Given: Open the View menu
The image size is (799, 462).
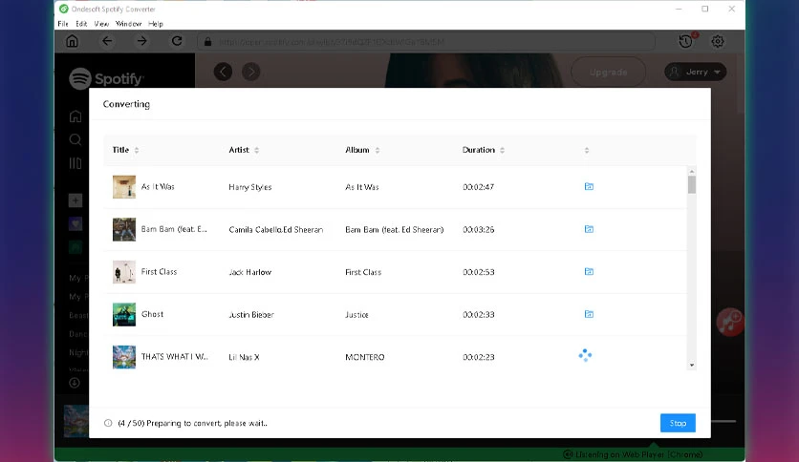Looking at the screenshot, I should coord(101,24).
